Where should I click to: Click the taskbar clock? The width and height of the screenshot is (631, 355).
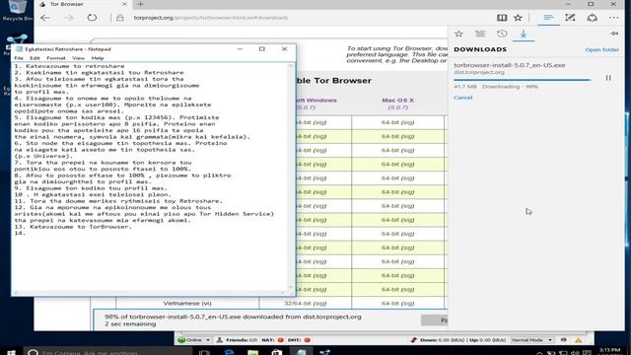pos(609,351)
